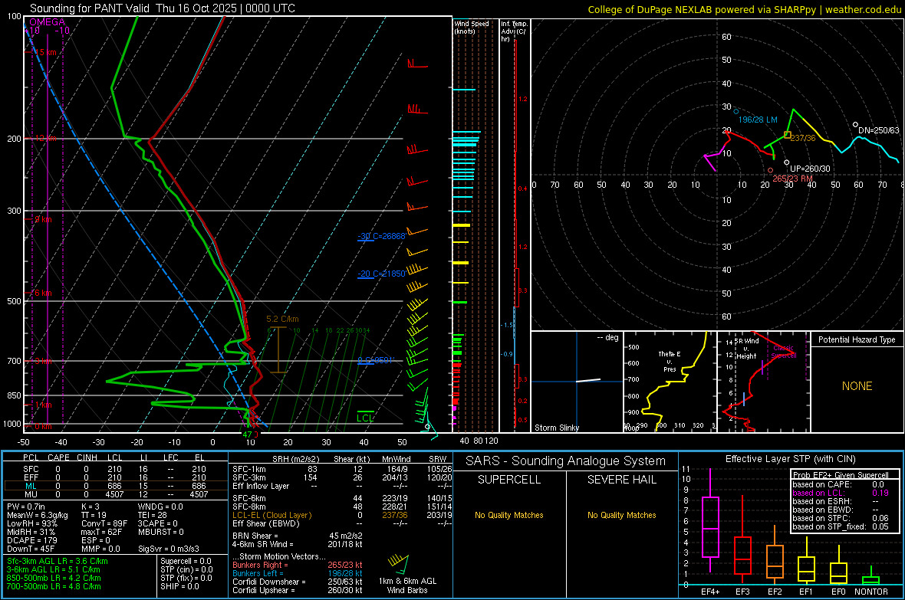Select the surface dewpoint value '47'
Screen dimensions: 905x600
click(247, 434)
